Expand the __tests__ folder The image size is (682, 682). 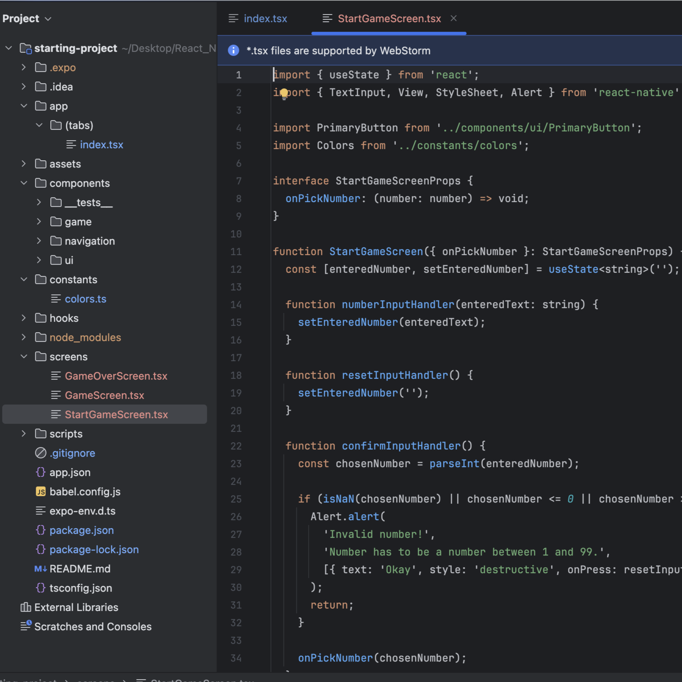[x=39, y=202]
